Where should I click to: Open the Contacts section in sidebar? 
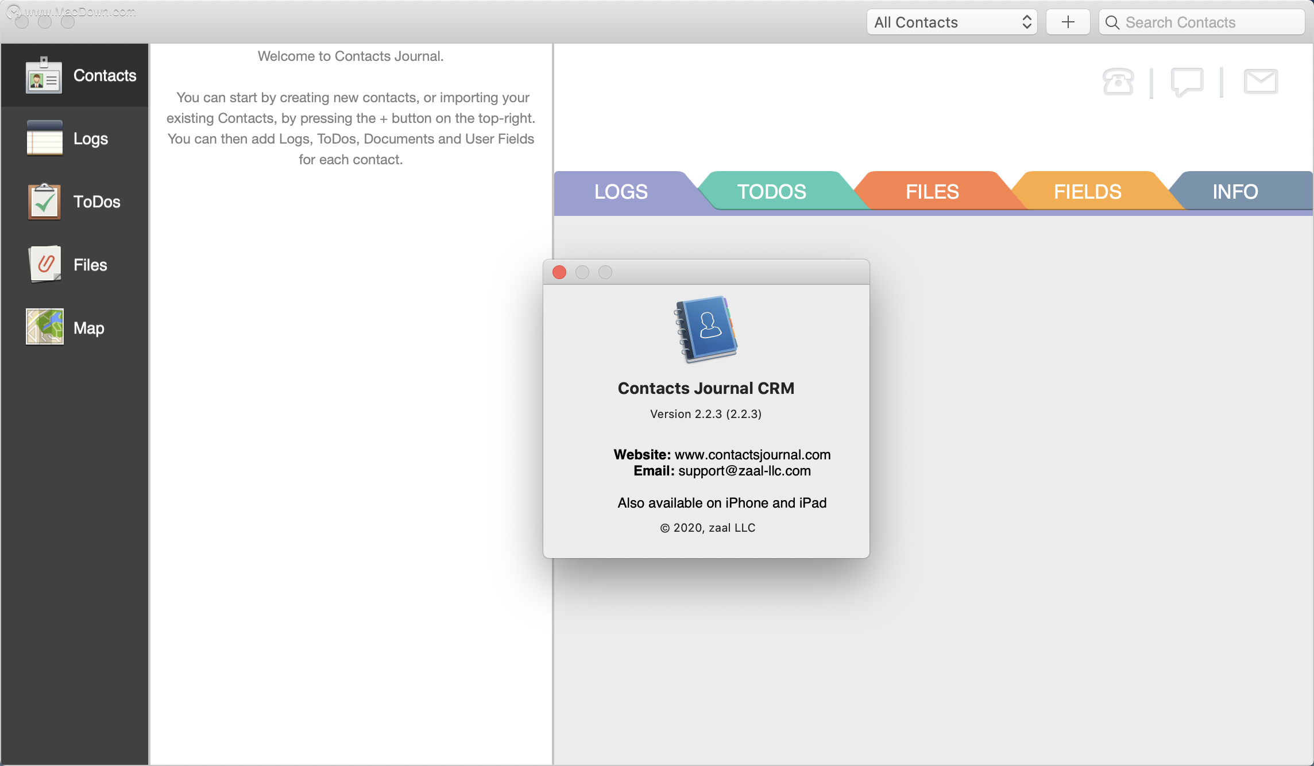point(75,75)
